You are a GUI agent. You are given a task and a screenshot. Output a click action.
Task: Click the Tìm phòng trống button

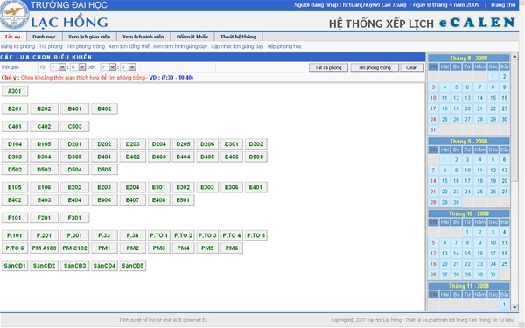tap(374, 67)
